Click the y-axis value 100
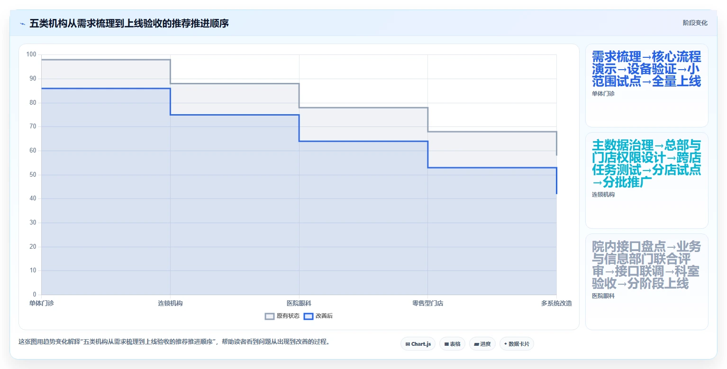 31,54
